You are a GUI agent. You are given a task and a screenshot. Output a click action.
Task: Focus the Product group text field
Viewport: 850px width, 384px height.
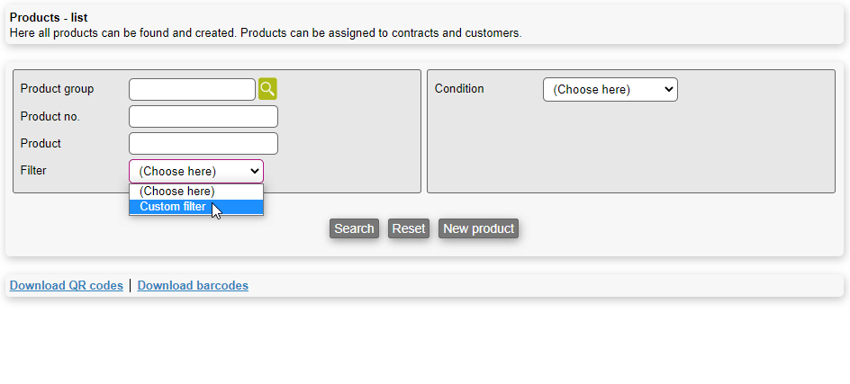tap(192, 89)
